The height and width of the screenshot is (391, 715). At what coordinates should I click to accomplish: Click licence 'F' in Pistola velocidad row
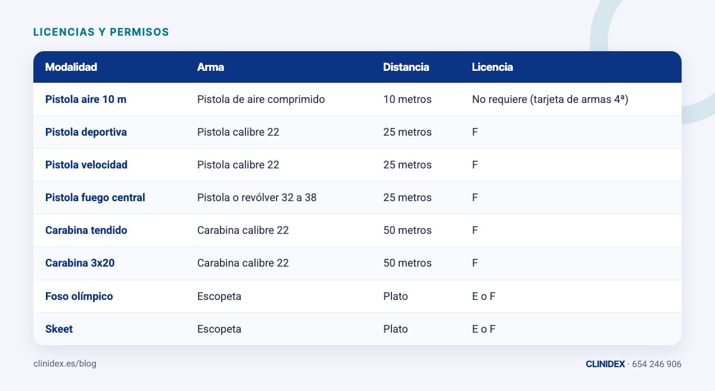475,165
